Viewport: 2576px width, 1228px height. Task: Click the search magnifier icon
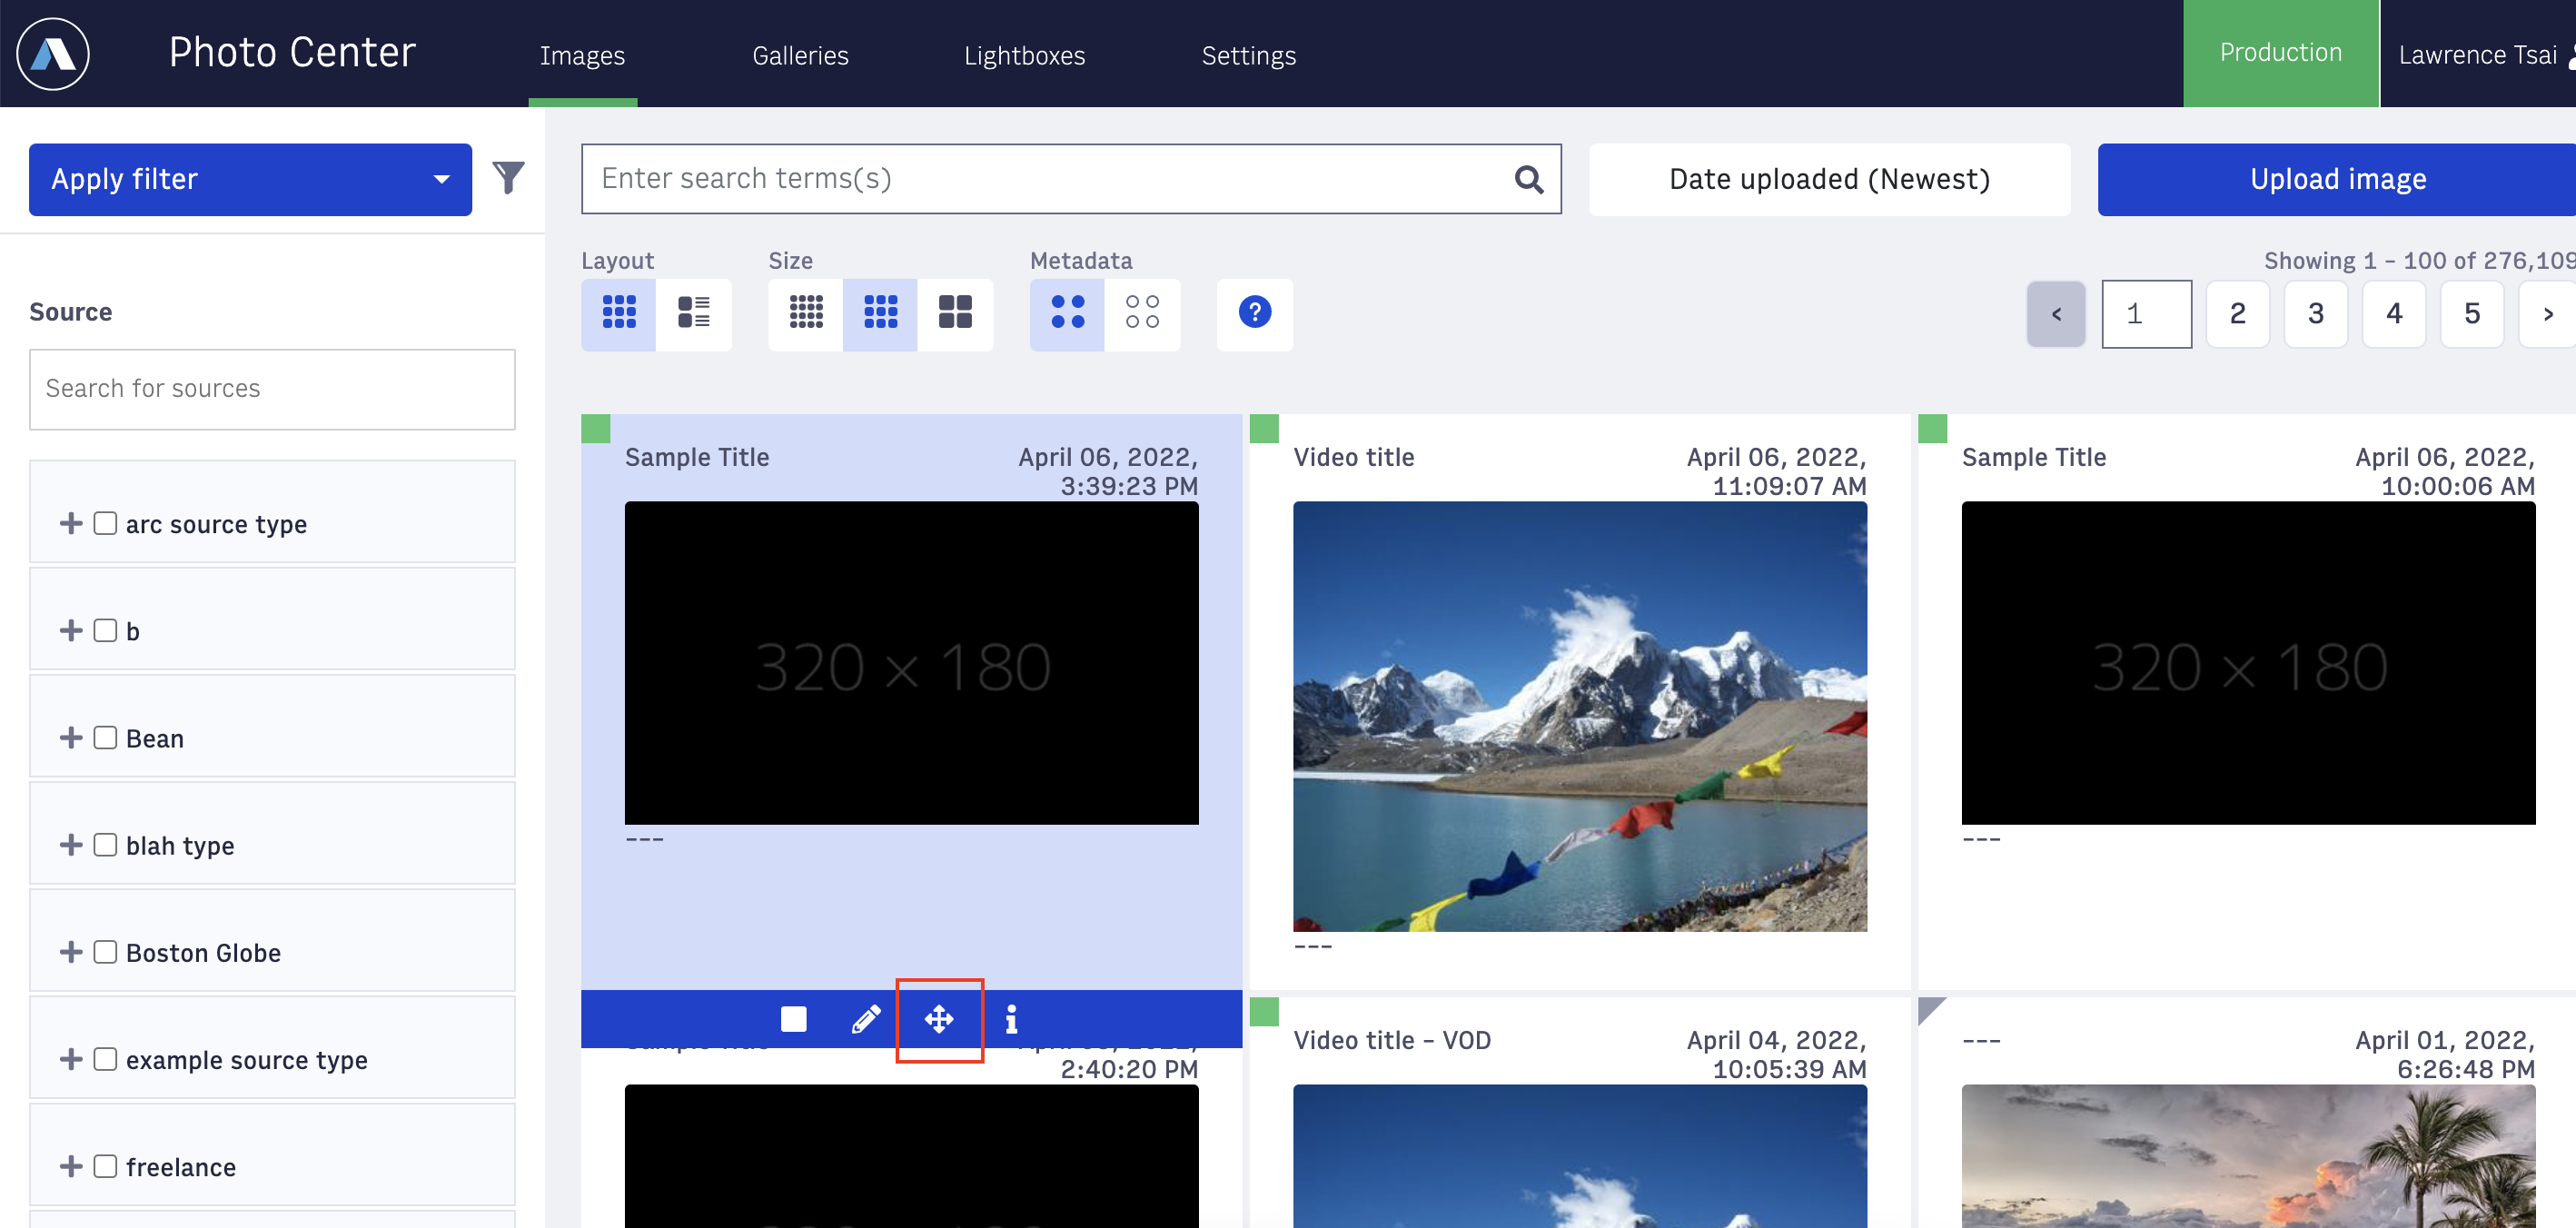point(1528,179)
